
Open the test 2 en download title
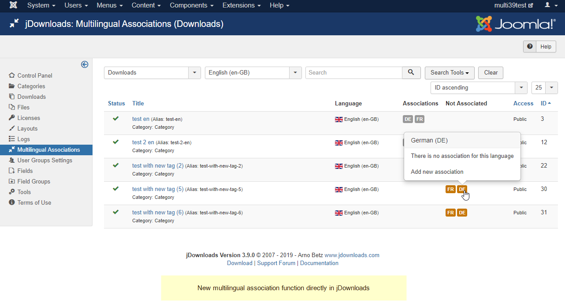143,142
